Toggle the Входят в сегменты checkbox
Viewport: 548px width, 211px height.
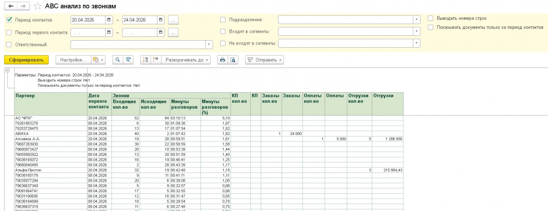[223, 32]
